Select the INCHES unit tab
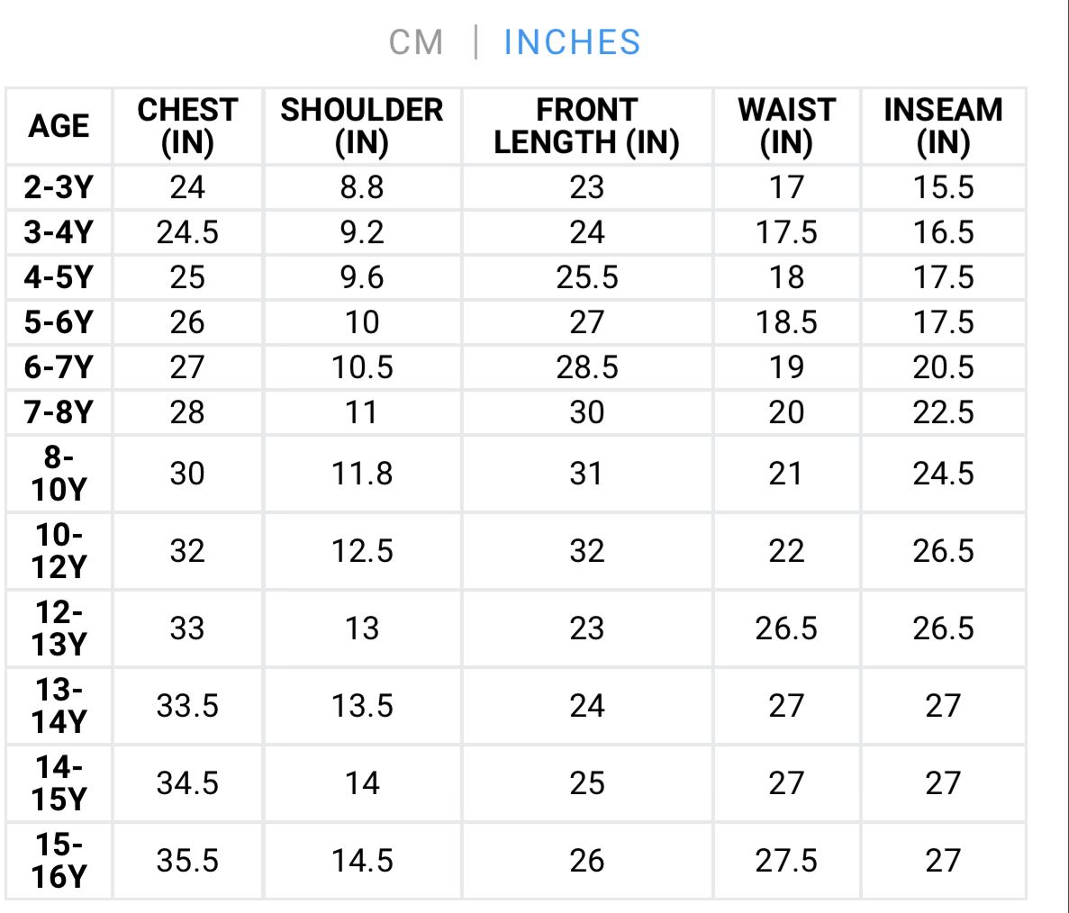 click(x=572, y=42)
